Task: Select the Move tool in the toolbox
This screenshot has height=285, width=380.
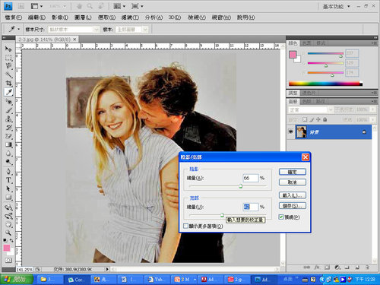Action: coord(8,49)
